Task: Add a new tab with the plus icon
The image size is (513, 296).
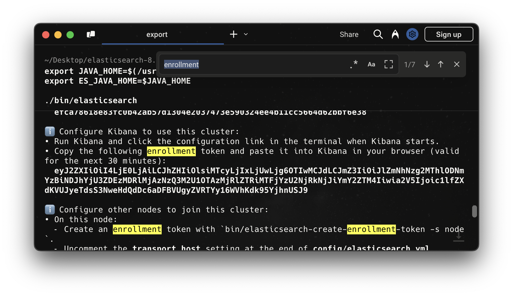Action: (x=234, y=34)
